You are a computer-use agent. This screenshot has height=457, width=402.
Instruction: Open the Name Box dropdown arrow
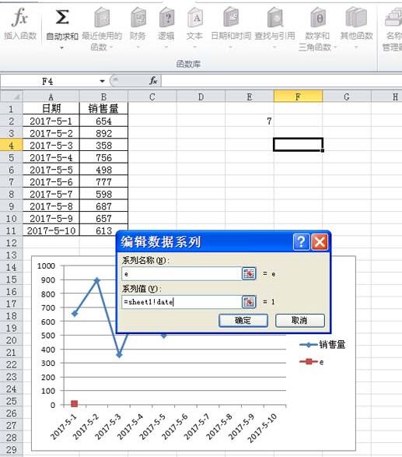coord(102,81)
